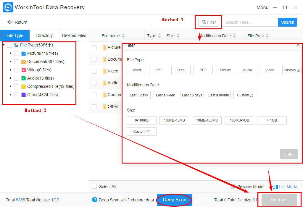Expand the Document tree node
This screenshot has width=303, height=207.
coord(11,62)
